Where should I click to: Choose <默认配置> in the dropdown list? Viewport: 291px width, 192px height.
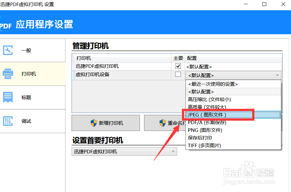[233, 92]
